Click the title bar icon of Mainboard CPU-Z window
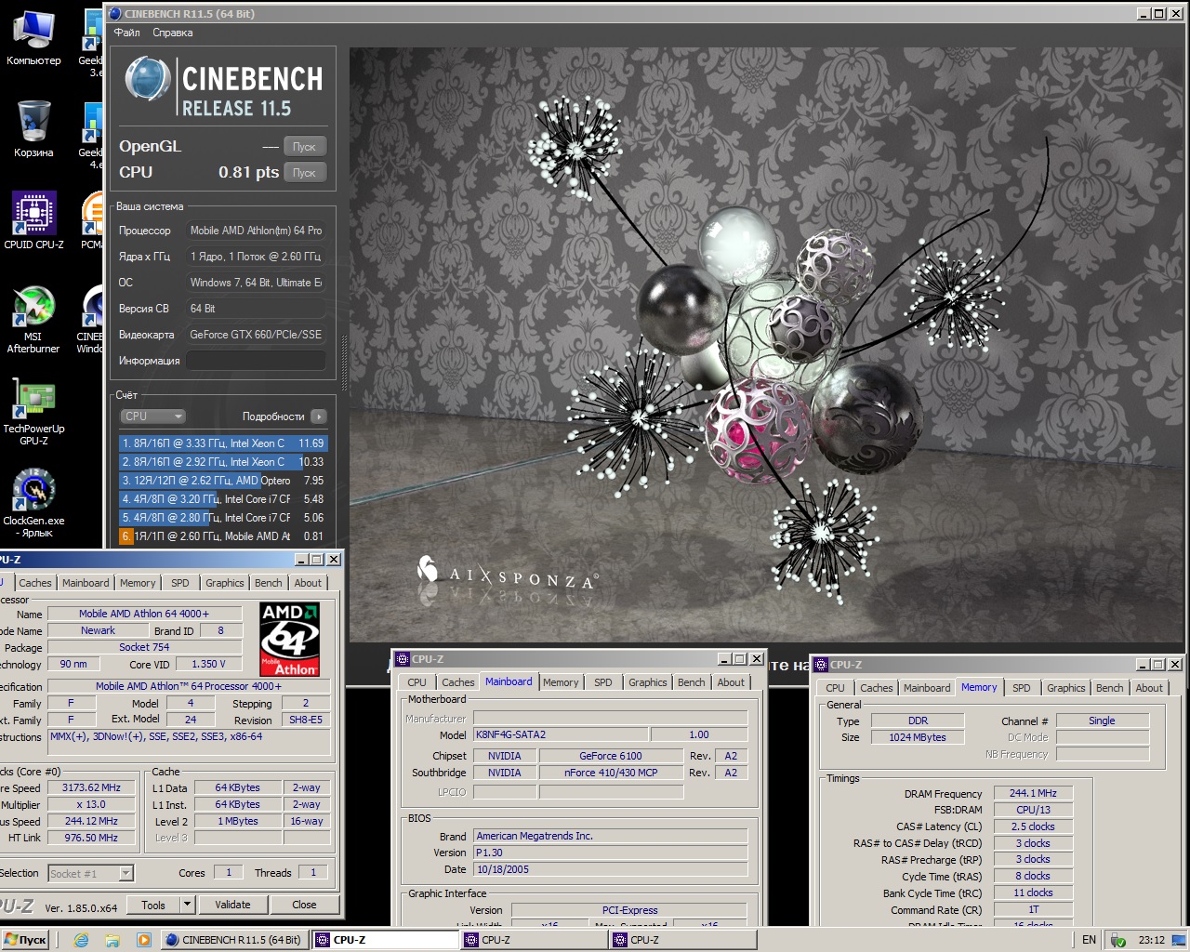1190x952 pixels. click(x=403, y=659)
